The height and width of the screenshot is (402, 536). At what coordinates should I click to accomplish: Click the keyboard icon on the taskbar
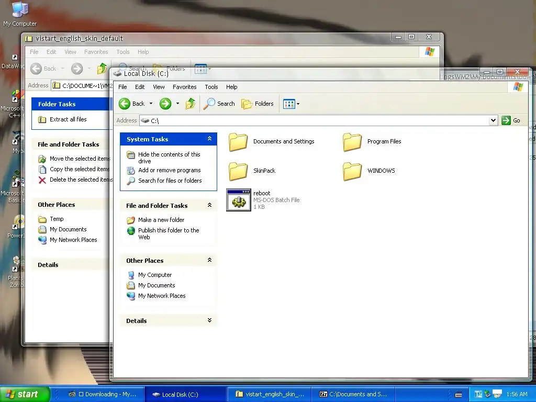pos(459,395)
